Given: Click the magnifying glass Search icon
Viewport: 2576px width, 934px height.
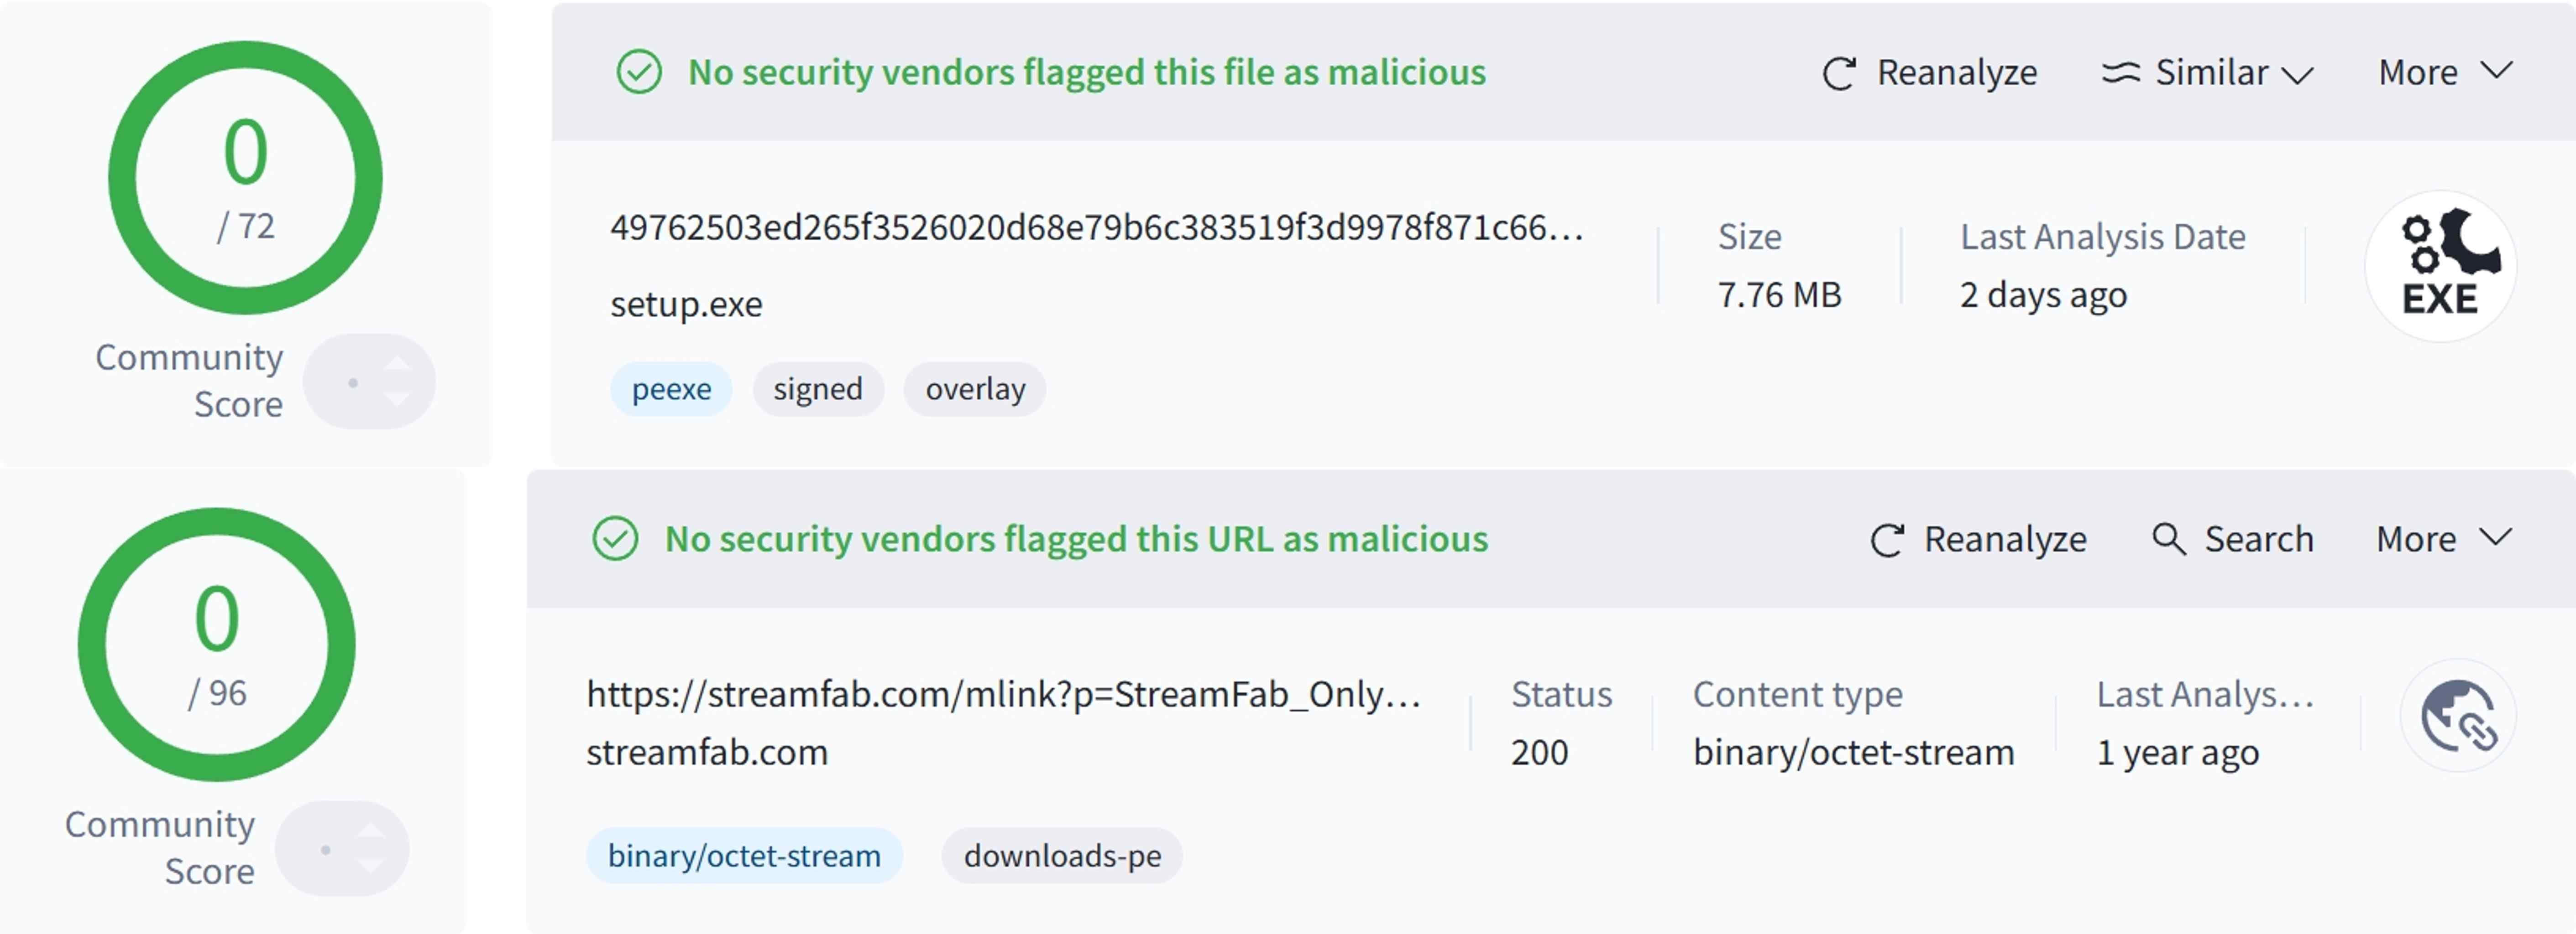Looking at the screenshot, I should 2169,538.
